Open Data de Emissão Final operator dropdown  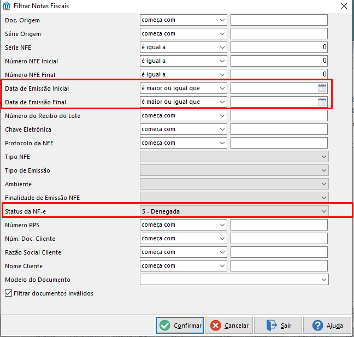(x=184, y=102)
